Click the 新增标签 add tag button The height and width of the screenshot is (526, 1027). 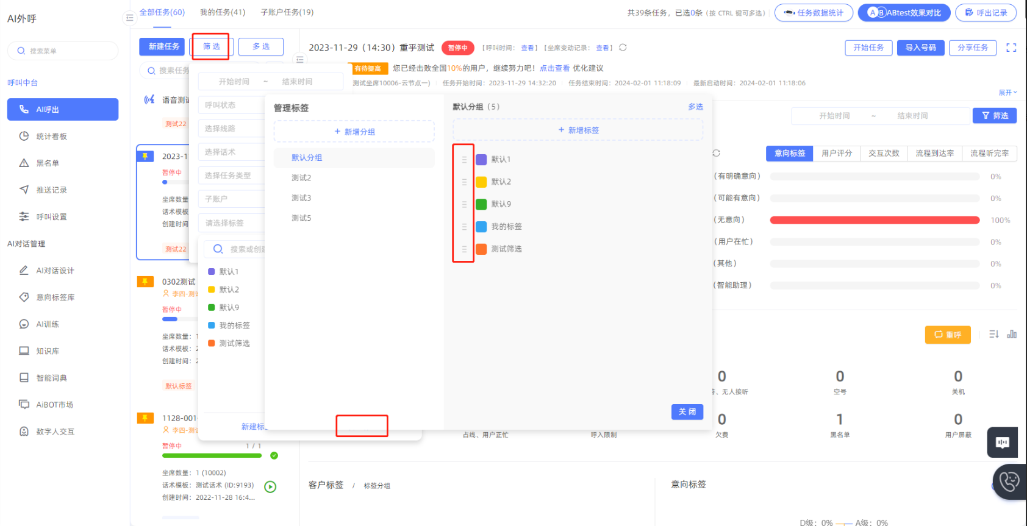pyautogui.click(x=578, y=130)
